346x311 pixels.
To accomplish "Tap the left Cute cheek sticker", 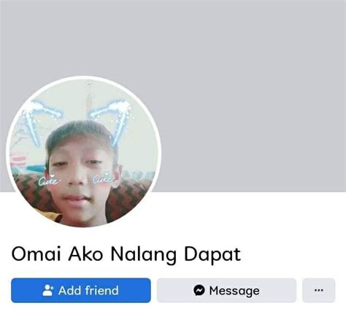I will 48,181.
